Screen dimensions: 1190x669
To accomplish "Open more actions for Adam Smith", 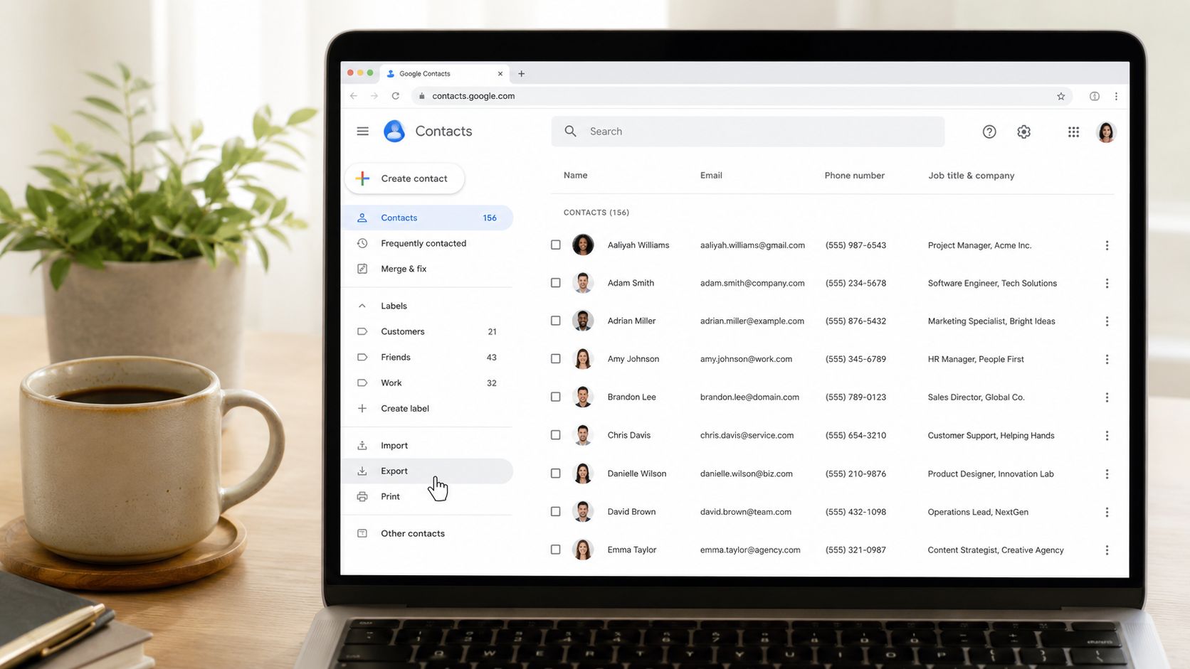I will [1107, 283].
